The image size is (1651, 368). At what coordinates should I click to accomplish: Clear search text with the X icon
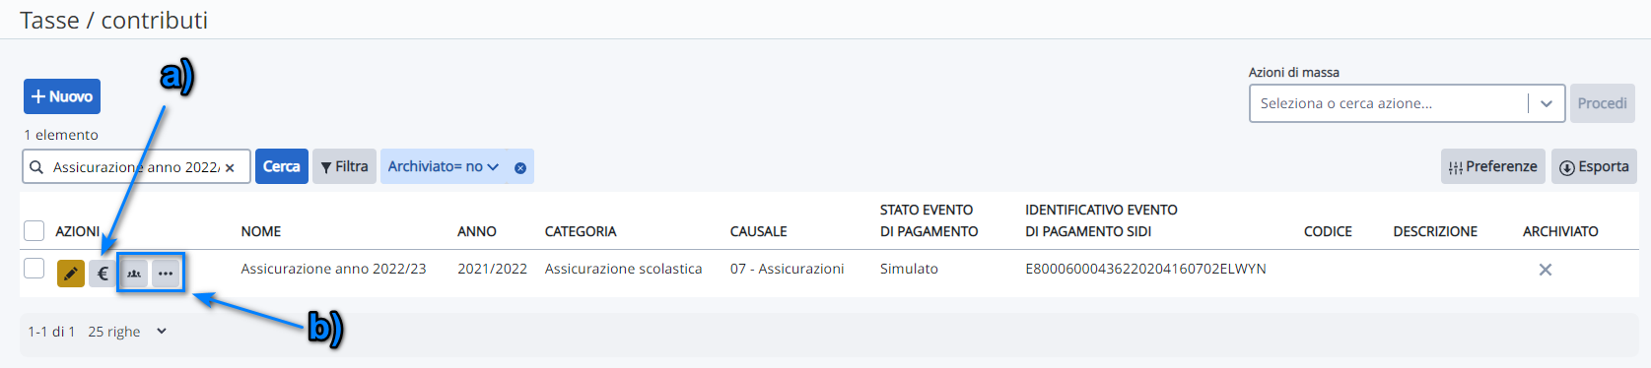click(230, 168)
